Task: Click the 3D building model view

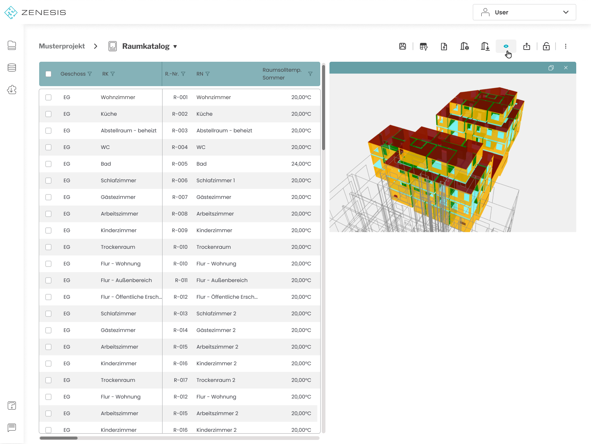Action: pos(453,153)
